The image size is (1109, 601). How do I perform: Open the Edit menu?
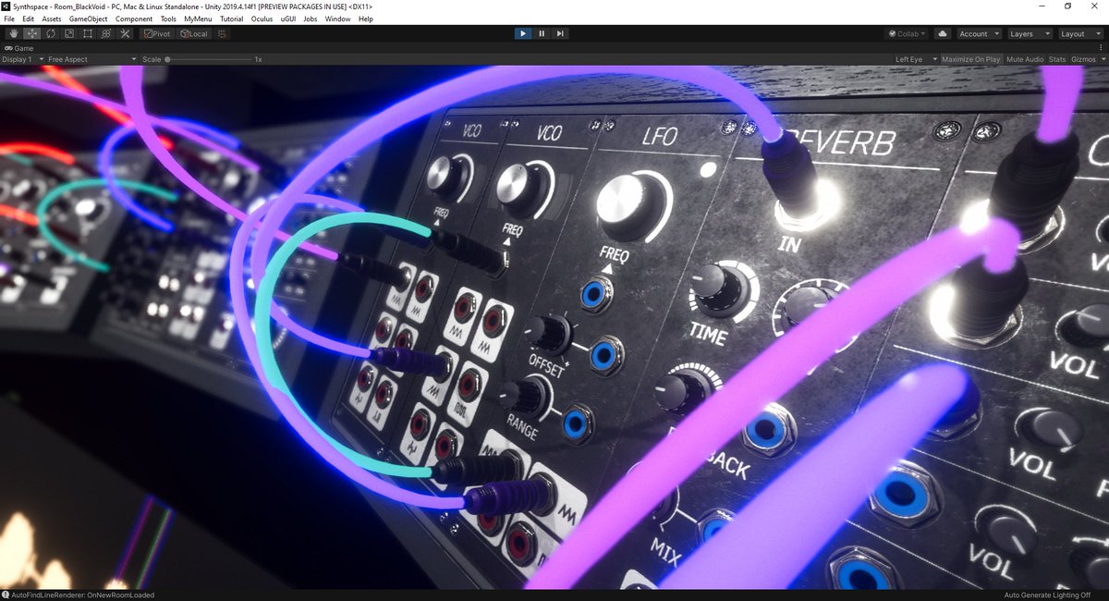[x=29, y=18]
